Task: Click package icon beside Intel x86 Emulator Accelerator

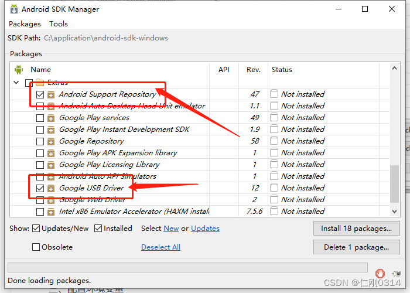Action: (51, 212)
